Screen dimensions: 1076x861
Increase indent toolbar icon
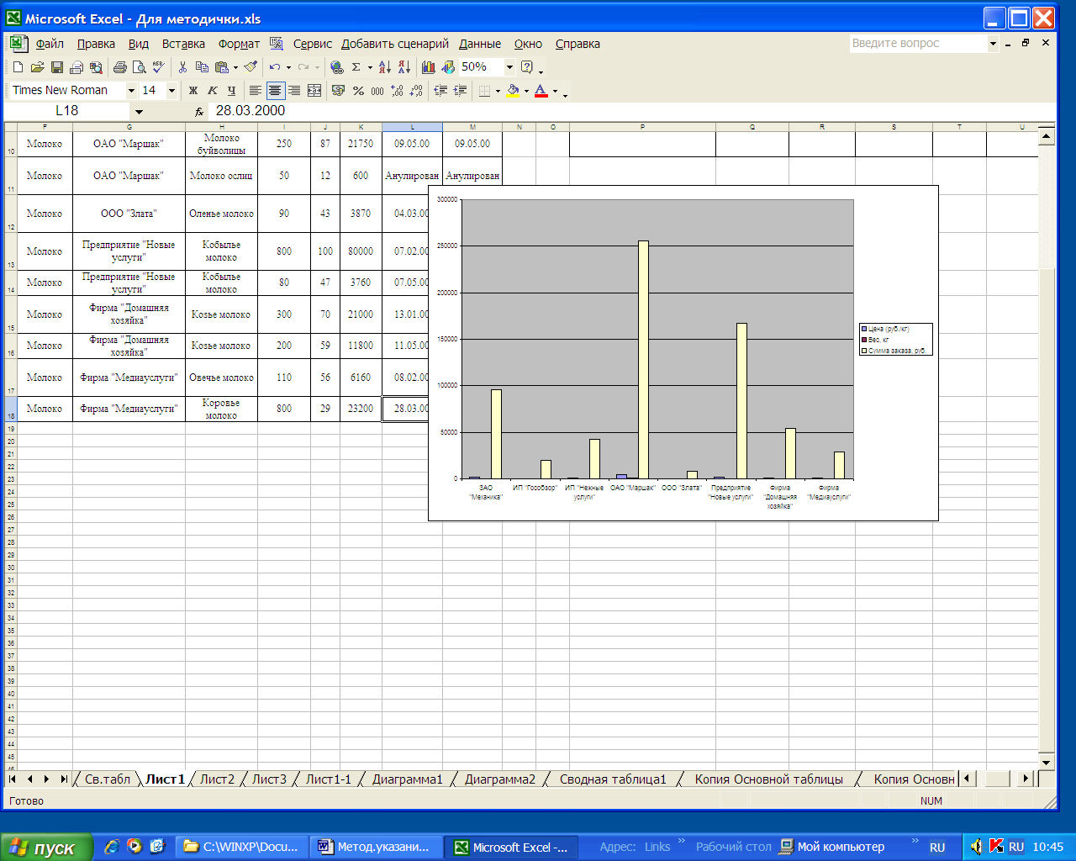[x=460, y=91]
